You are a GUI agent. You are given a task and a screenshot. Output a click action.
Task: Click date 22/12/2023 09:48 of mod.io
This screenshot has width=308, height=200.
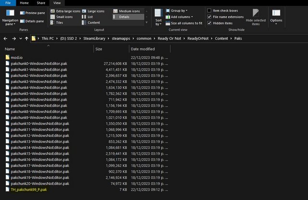[x=150, y=58]
